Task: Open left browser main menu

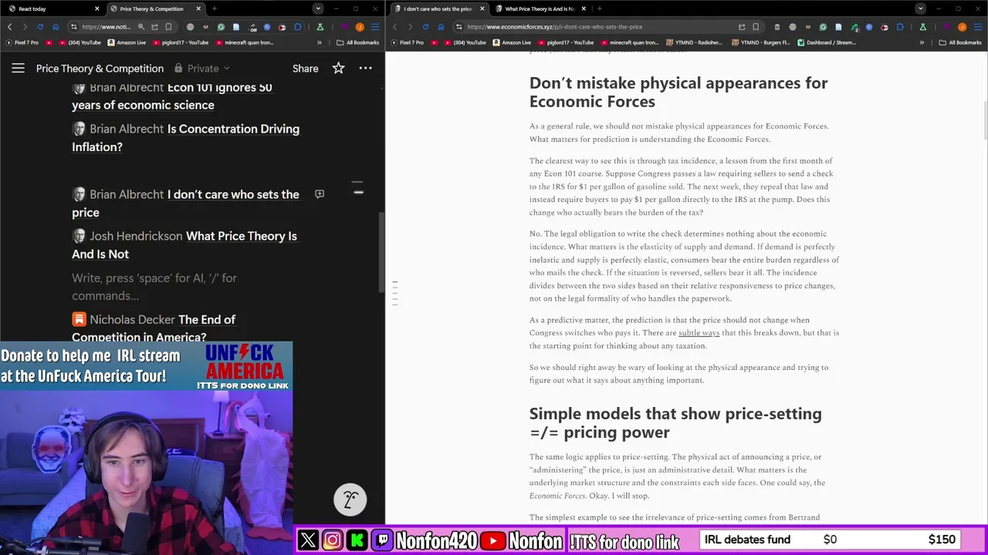Action: tap(375, 27)
